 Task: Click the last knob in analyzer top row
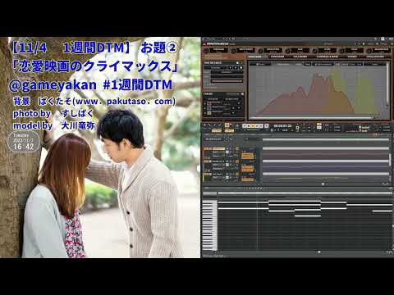369,51
